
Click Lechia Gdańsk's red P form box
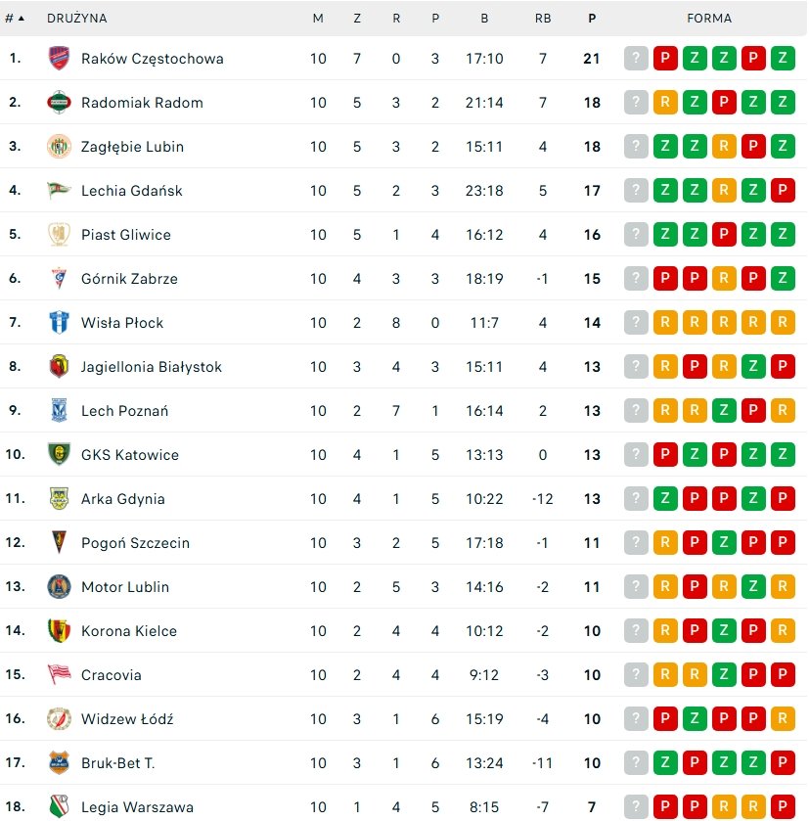pos(783,191)
